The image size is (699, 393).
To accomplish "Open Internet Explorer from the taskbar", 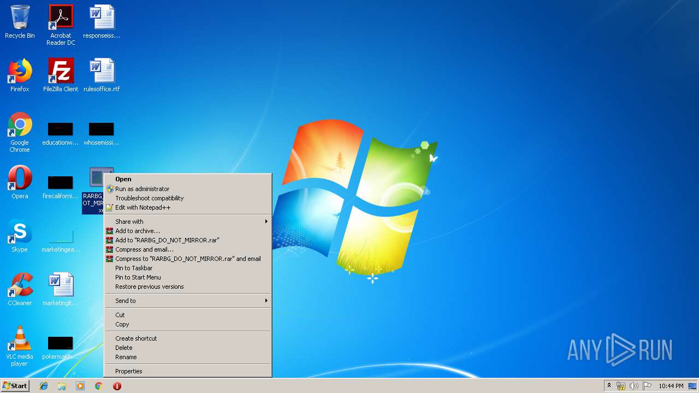I will tap(44, 386).
